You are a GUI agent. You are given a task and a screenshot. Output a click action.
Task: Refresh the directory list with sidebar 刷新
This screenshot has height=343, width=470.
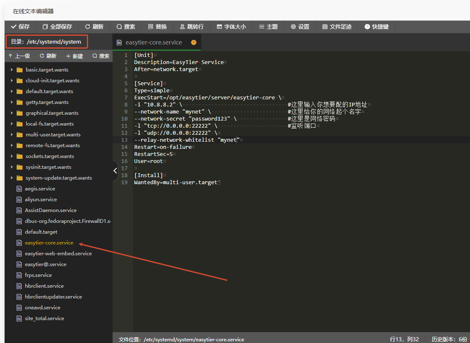tap(48, 56)
